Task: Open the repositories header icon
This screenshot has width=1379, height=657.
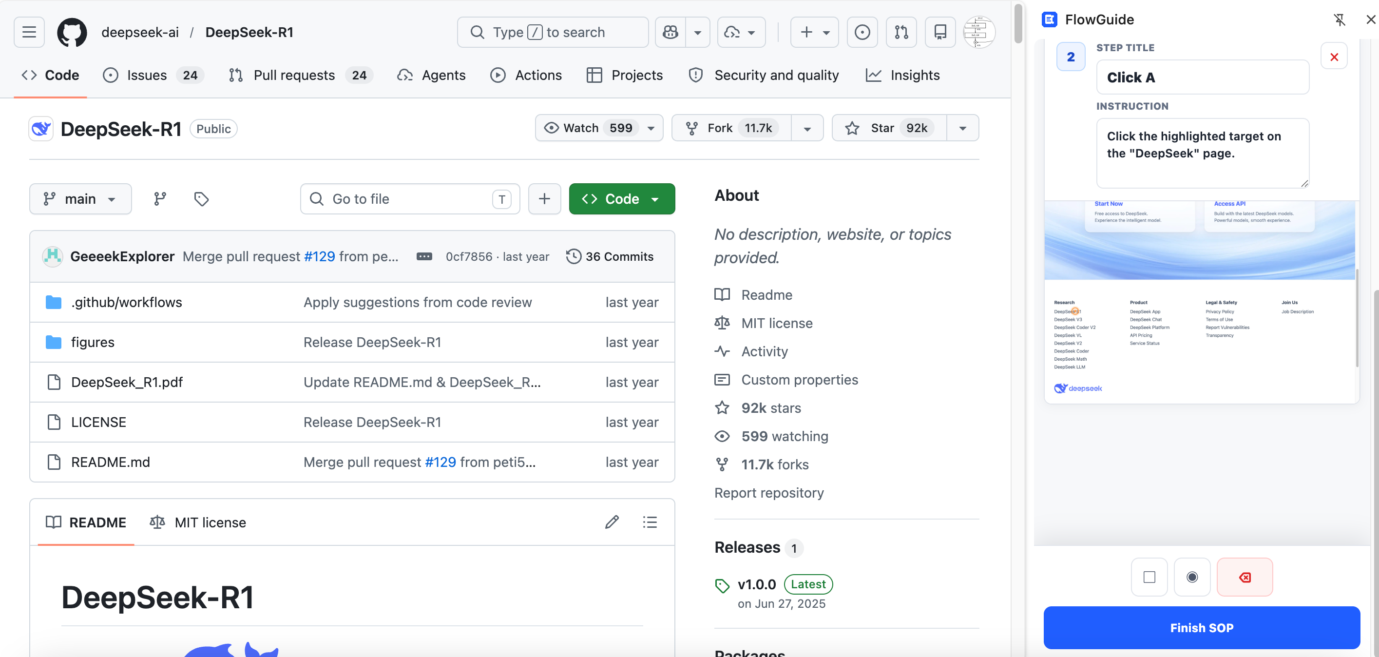Action: tap(940, 32)
